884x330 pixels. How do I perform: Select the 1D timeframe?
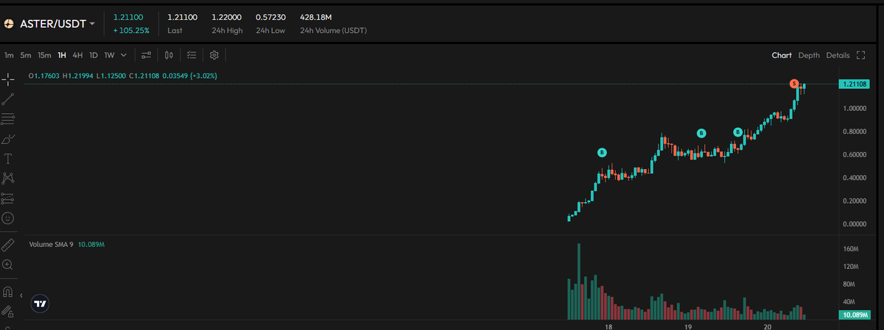click(94, 55)
